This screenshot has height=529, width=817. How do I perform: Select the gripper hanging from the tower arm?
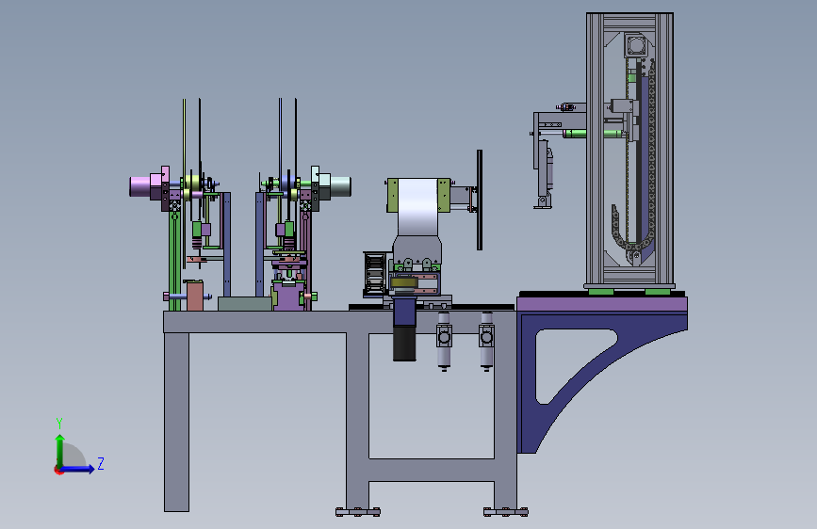coord(544,174)
